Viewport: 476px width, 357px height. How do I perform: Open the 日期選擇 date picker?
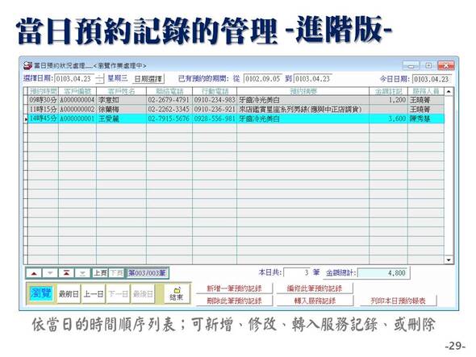click(148, 79)
